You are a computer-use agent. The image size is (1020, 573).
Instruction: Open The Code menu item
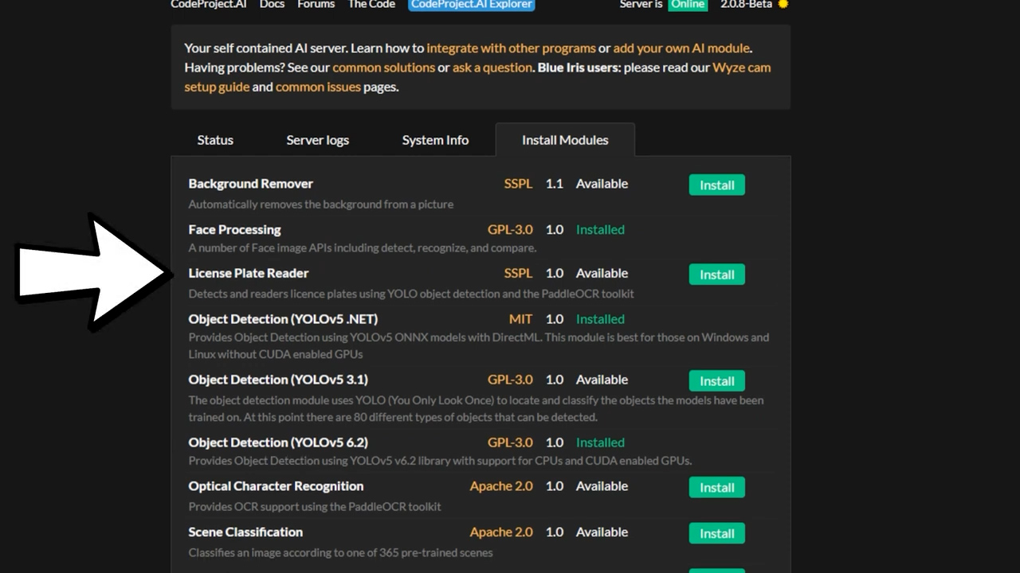click(371, 4)
